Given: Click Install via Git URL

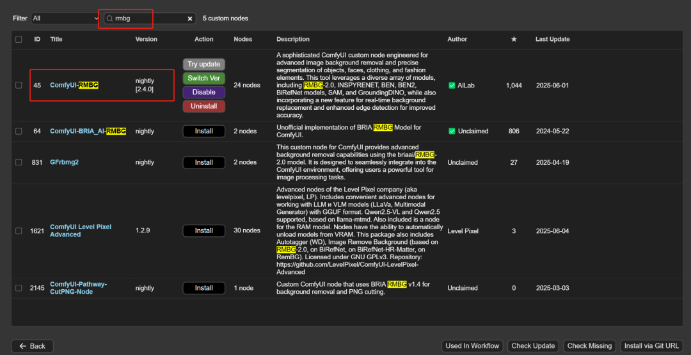Looking at the screenshot, I should point(652,346).
